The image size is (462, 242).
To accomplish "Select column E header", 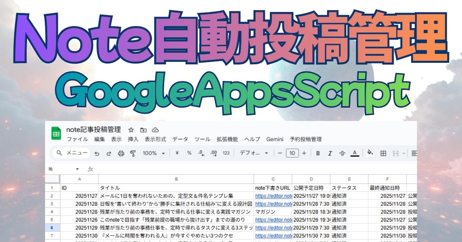I will click(349, 179).
